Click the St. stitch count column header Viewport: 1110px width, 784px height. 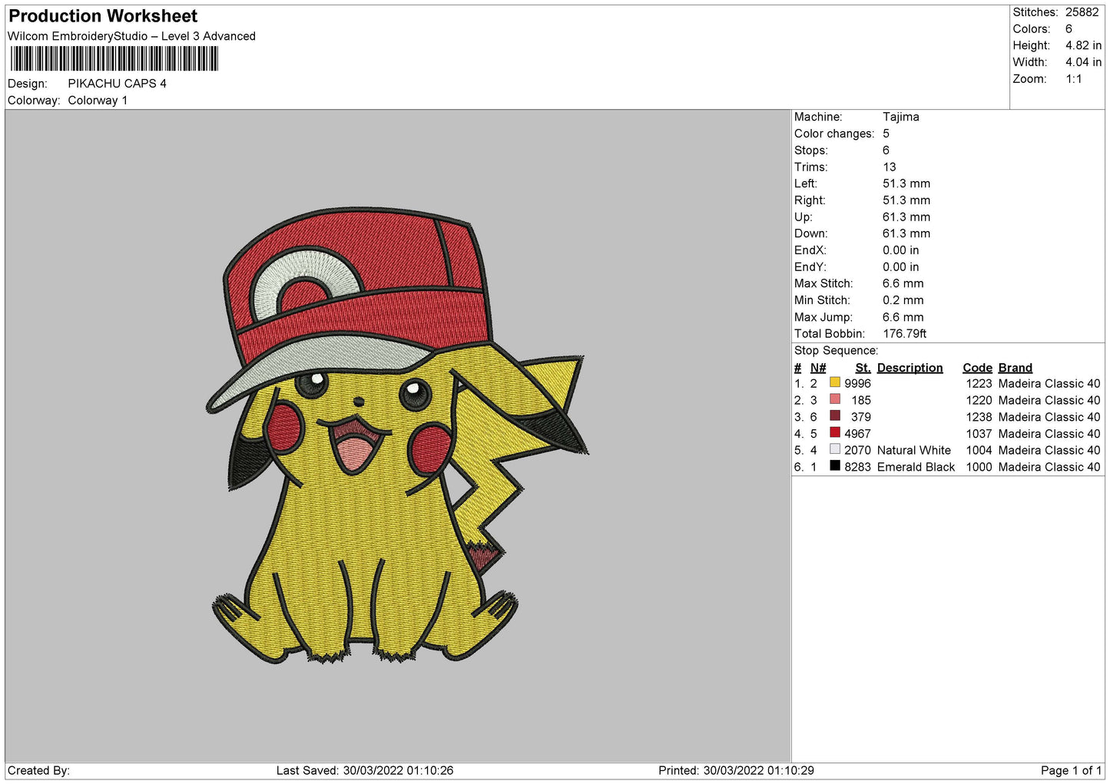[x=863, y=368]
